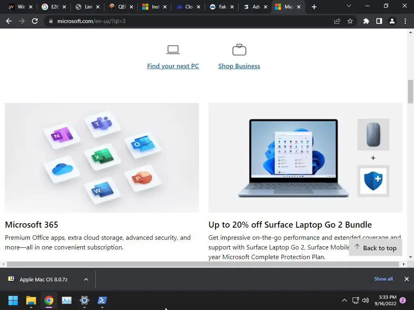Open Microsoft 365 heading

click(32, 224)
